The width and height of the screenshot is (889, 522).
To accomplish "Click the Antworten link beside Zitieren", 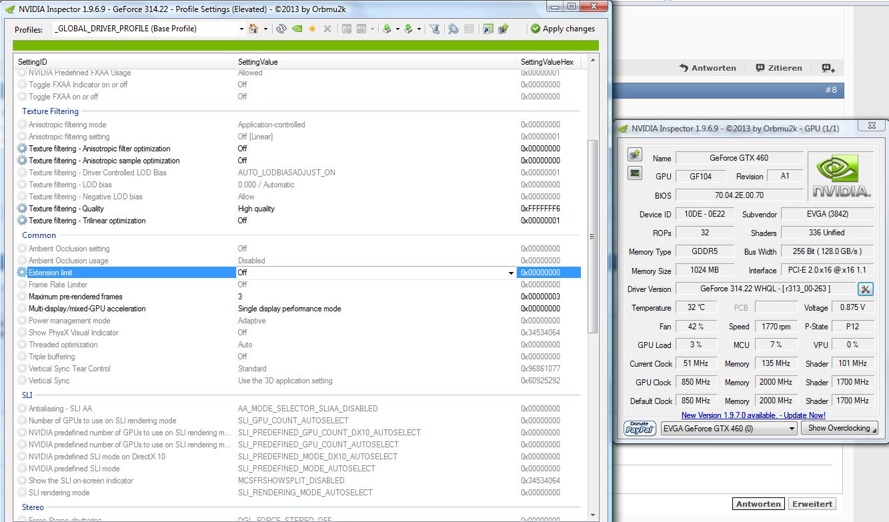I will point(708,68).
